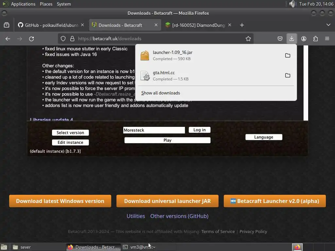Click the volume speaker icon in panel

click(292, 4)
